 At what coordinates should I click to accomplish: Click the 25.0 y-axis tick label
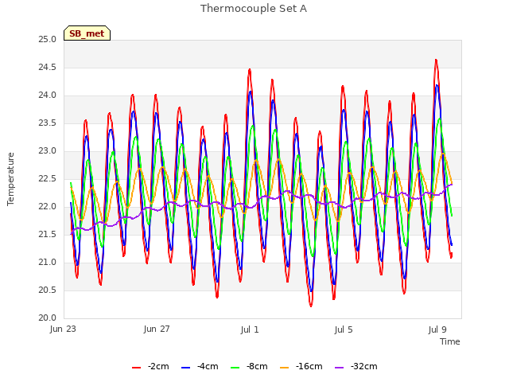click(48, 40)
